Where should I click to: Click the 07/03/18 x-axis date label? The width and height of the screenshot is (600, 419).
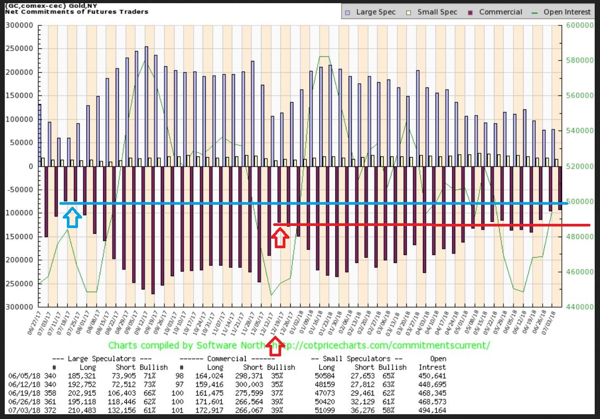(x=549, y=323)
